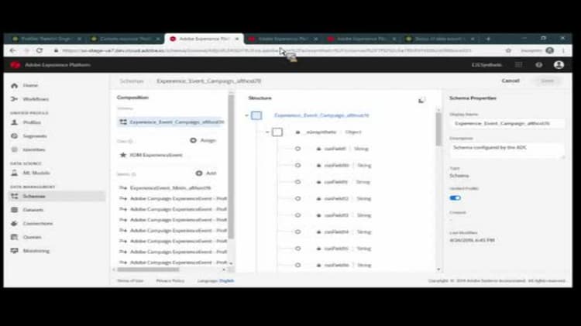Select the radio circle for custField10
The width and height of the screenshot is (581, 326).
click(x=297, y=166)
